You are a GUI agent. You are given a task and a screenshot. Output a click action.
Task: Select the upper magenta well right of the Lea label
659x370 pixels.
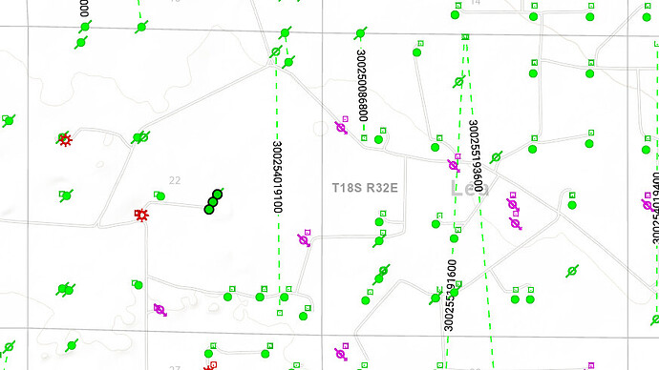pyautogui.click(x=512, y=204)
